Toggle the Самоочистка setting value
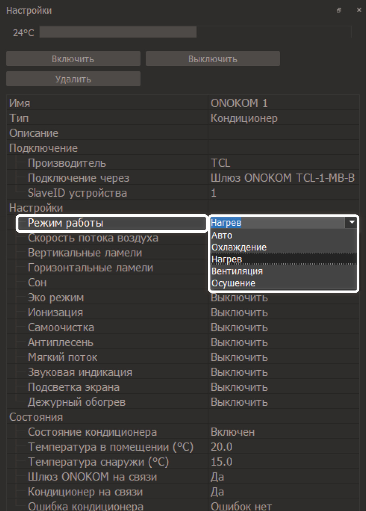Screen dimensions: 366x511 coord(283,328)
